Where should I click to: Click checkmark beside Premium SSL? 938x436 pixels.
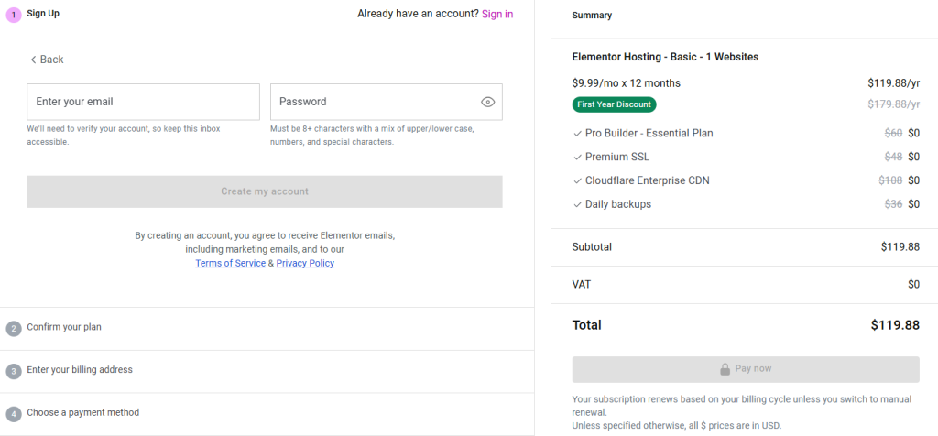577,158
